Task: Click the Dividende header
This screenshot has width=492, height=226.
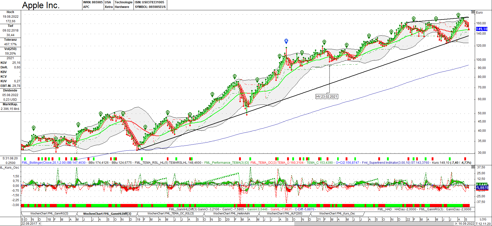Action: coord(10,90)
